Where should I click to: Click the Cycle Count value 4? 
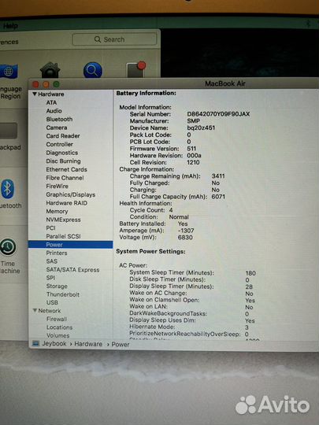(171, 210)
